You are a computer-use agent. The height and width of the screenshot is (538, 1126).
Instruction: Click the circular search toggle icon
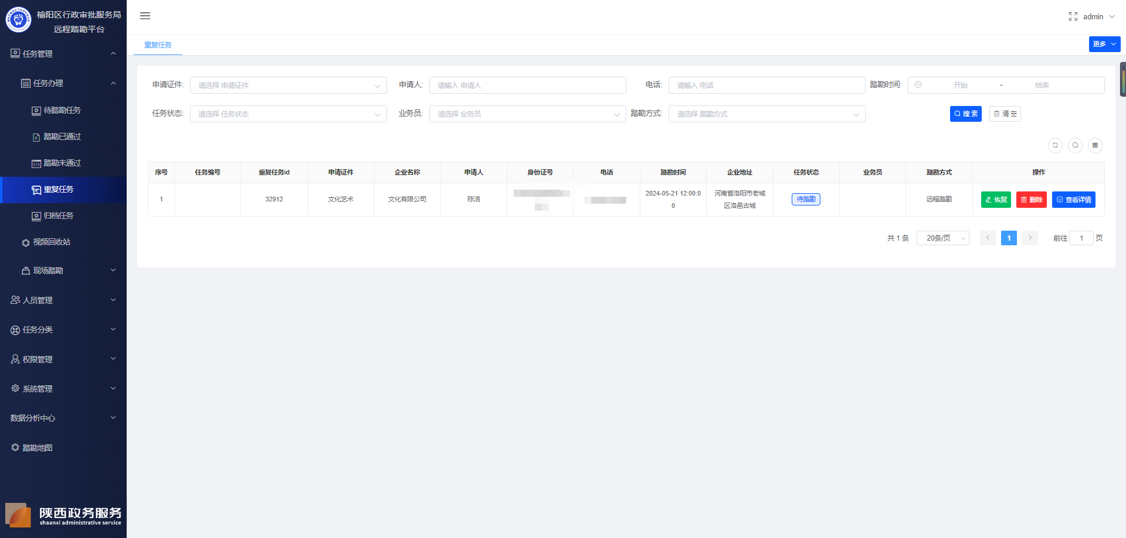click(1075, 145)
